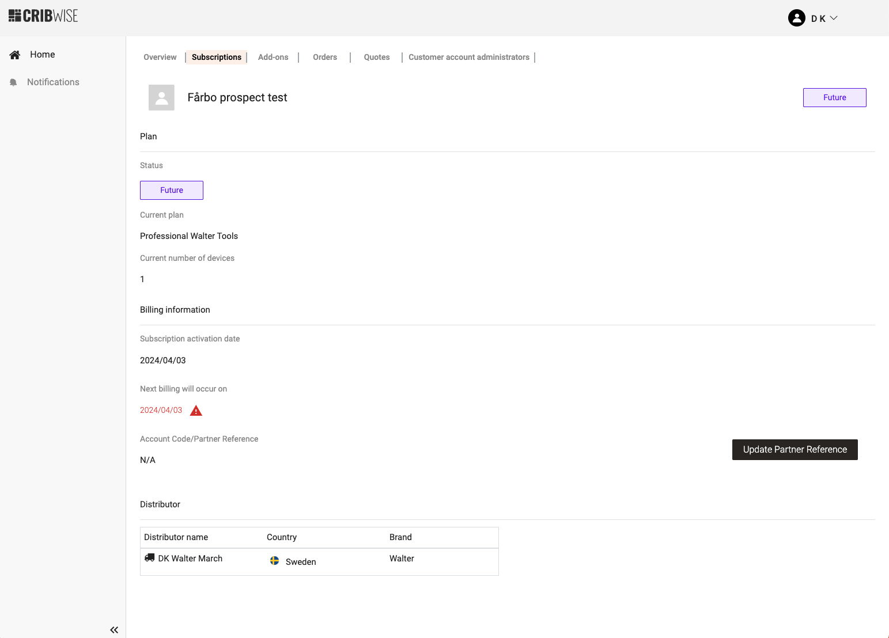Click the customer avatar placeholder image

point(161,97)
